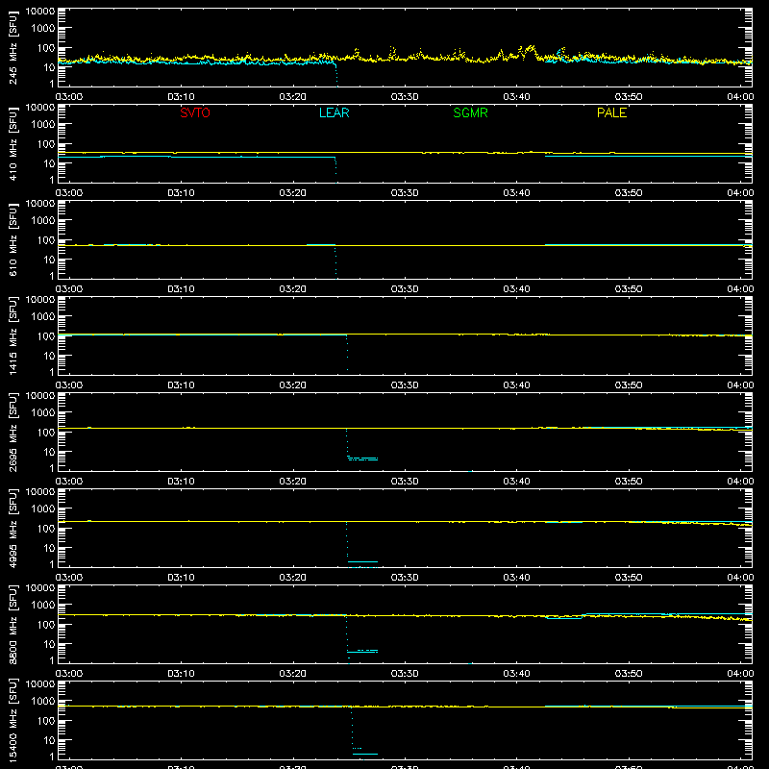The image size is (769, 769).
Task: Click the 03:30 time label under 245 MHz plot
Action: 405,97
